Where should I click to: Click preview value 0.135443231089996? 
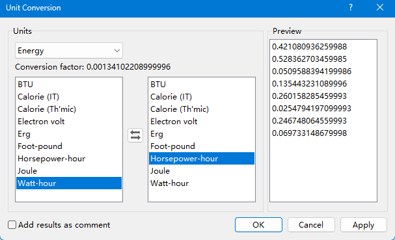click(x=309, y=84)
